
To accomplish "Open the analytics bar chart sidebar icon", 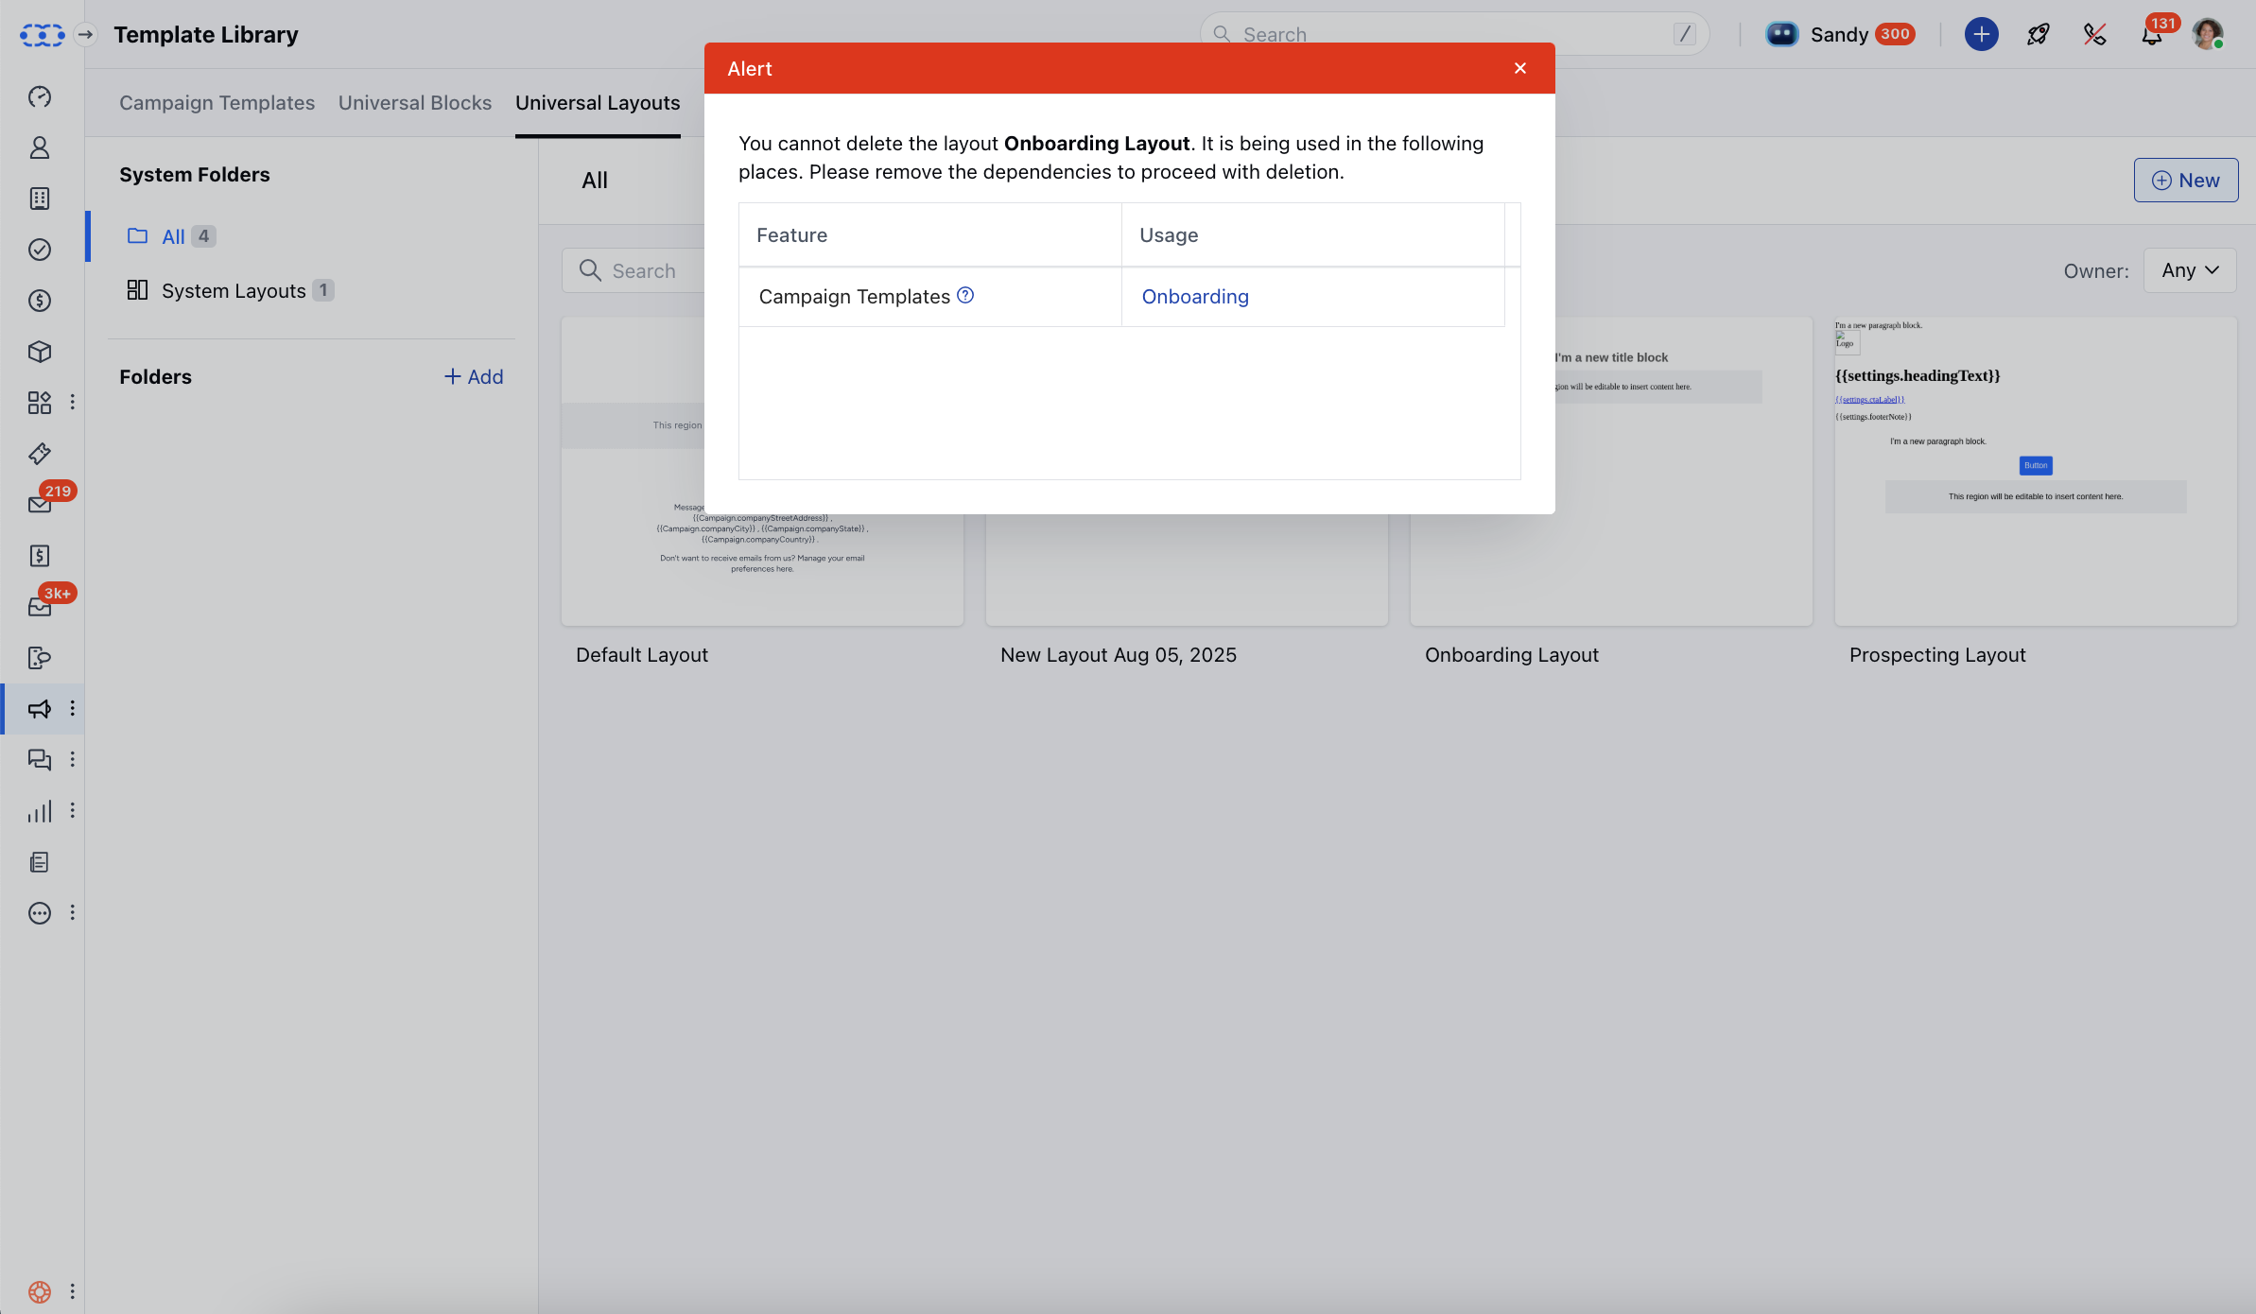I will tap(39, 811).
